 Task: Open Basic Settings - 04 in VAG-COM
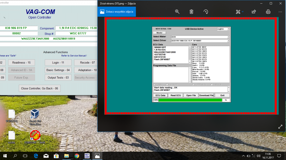pos(58,70)
